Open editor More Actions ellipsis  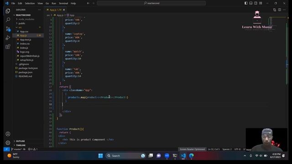coord(284,10)
